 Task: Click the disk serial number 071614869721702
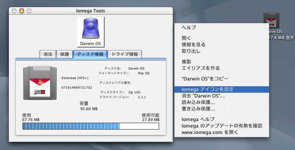coord(77,88)
